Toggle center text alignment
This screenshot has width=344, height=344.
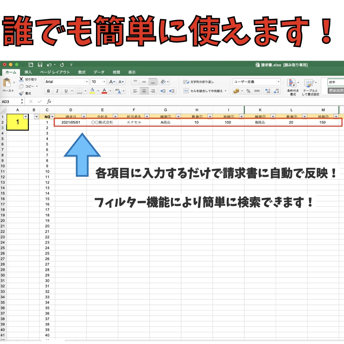click(144, 91)
